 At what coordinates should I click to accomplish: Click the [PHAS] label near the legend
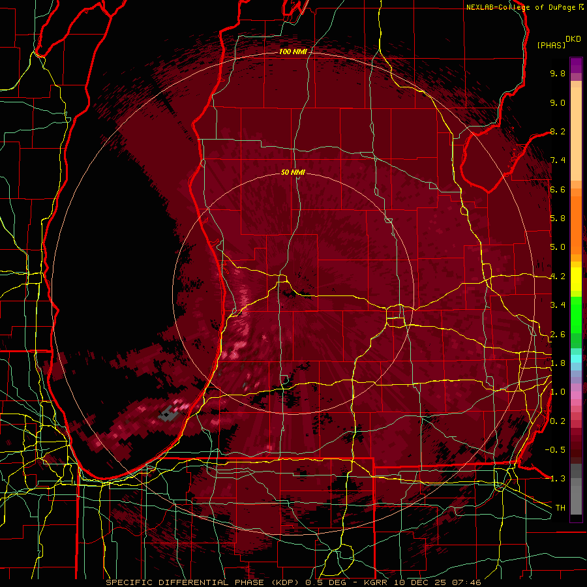tap(551, 46)
